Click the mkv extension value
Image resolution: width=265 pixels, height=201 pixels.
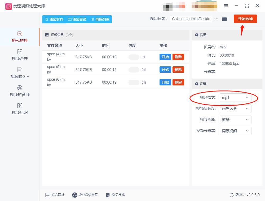pyautogui.click(x=223, y=47)
